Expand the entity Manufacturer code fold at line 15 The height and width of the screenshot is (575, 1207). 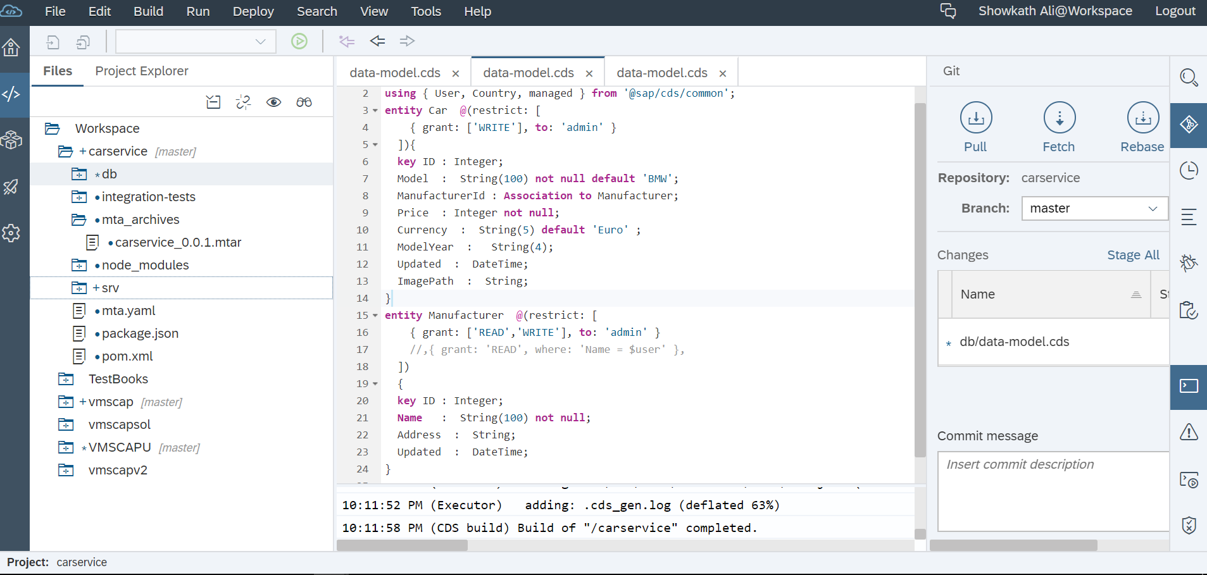tap(374, 315)
